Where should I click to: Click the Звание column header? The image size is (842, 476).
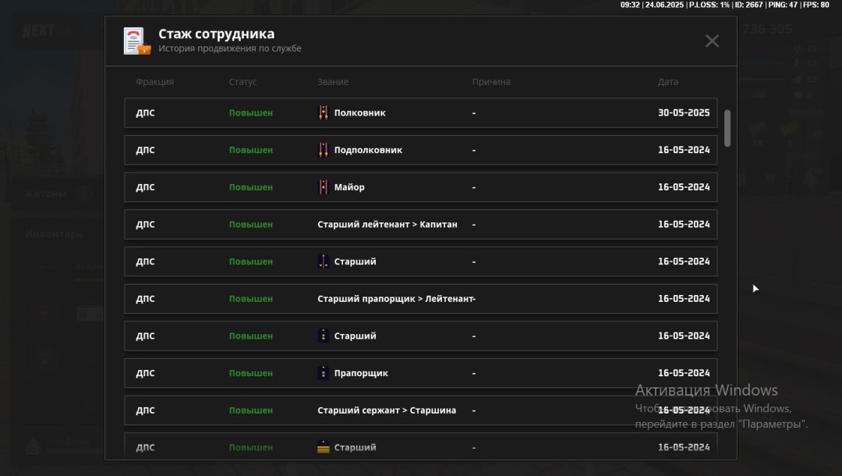332,82
